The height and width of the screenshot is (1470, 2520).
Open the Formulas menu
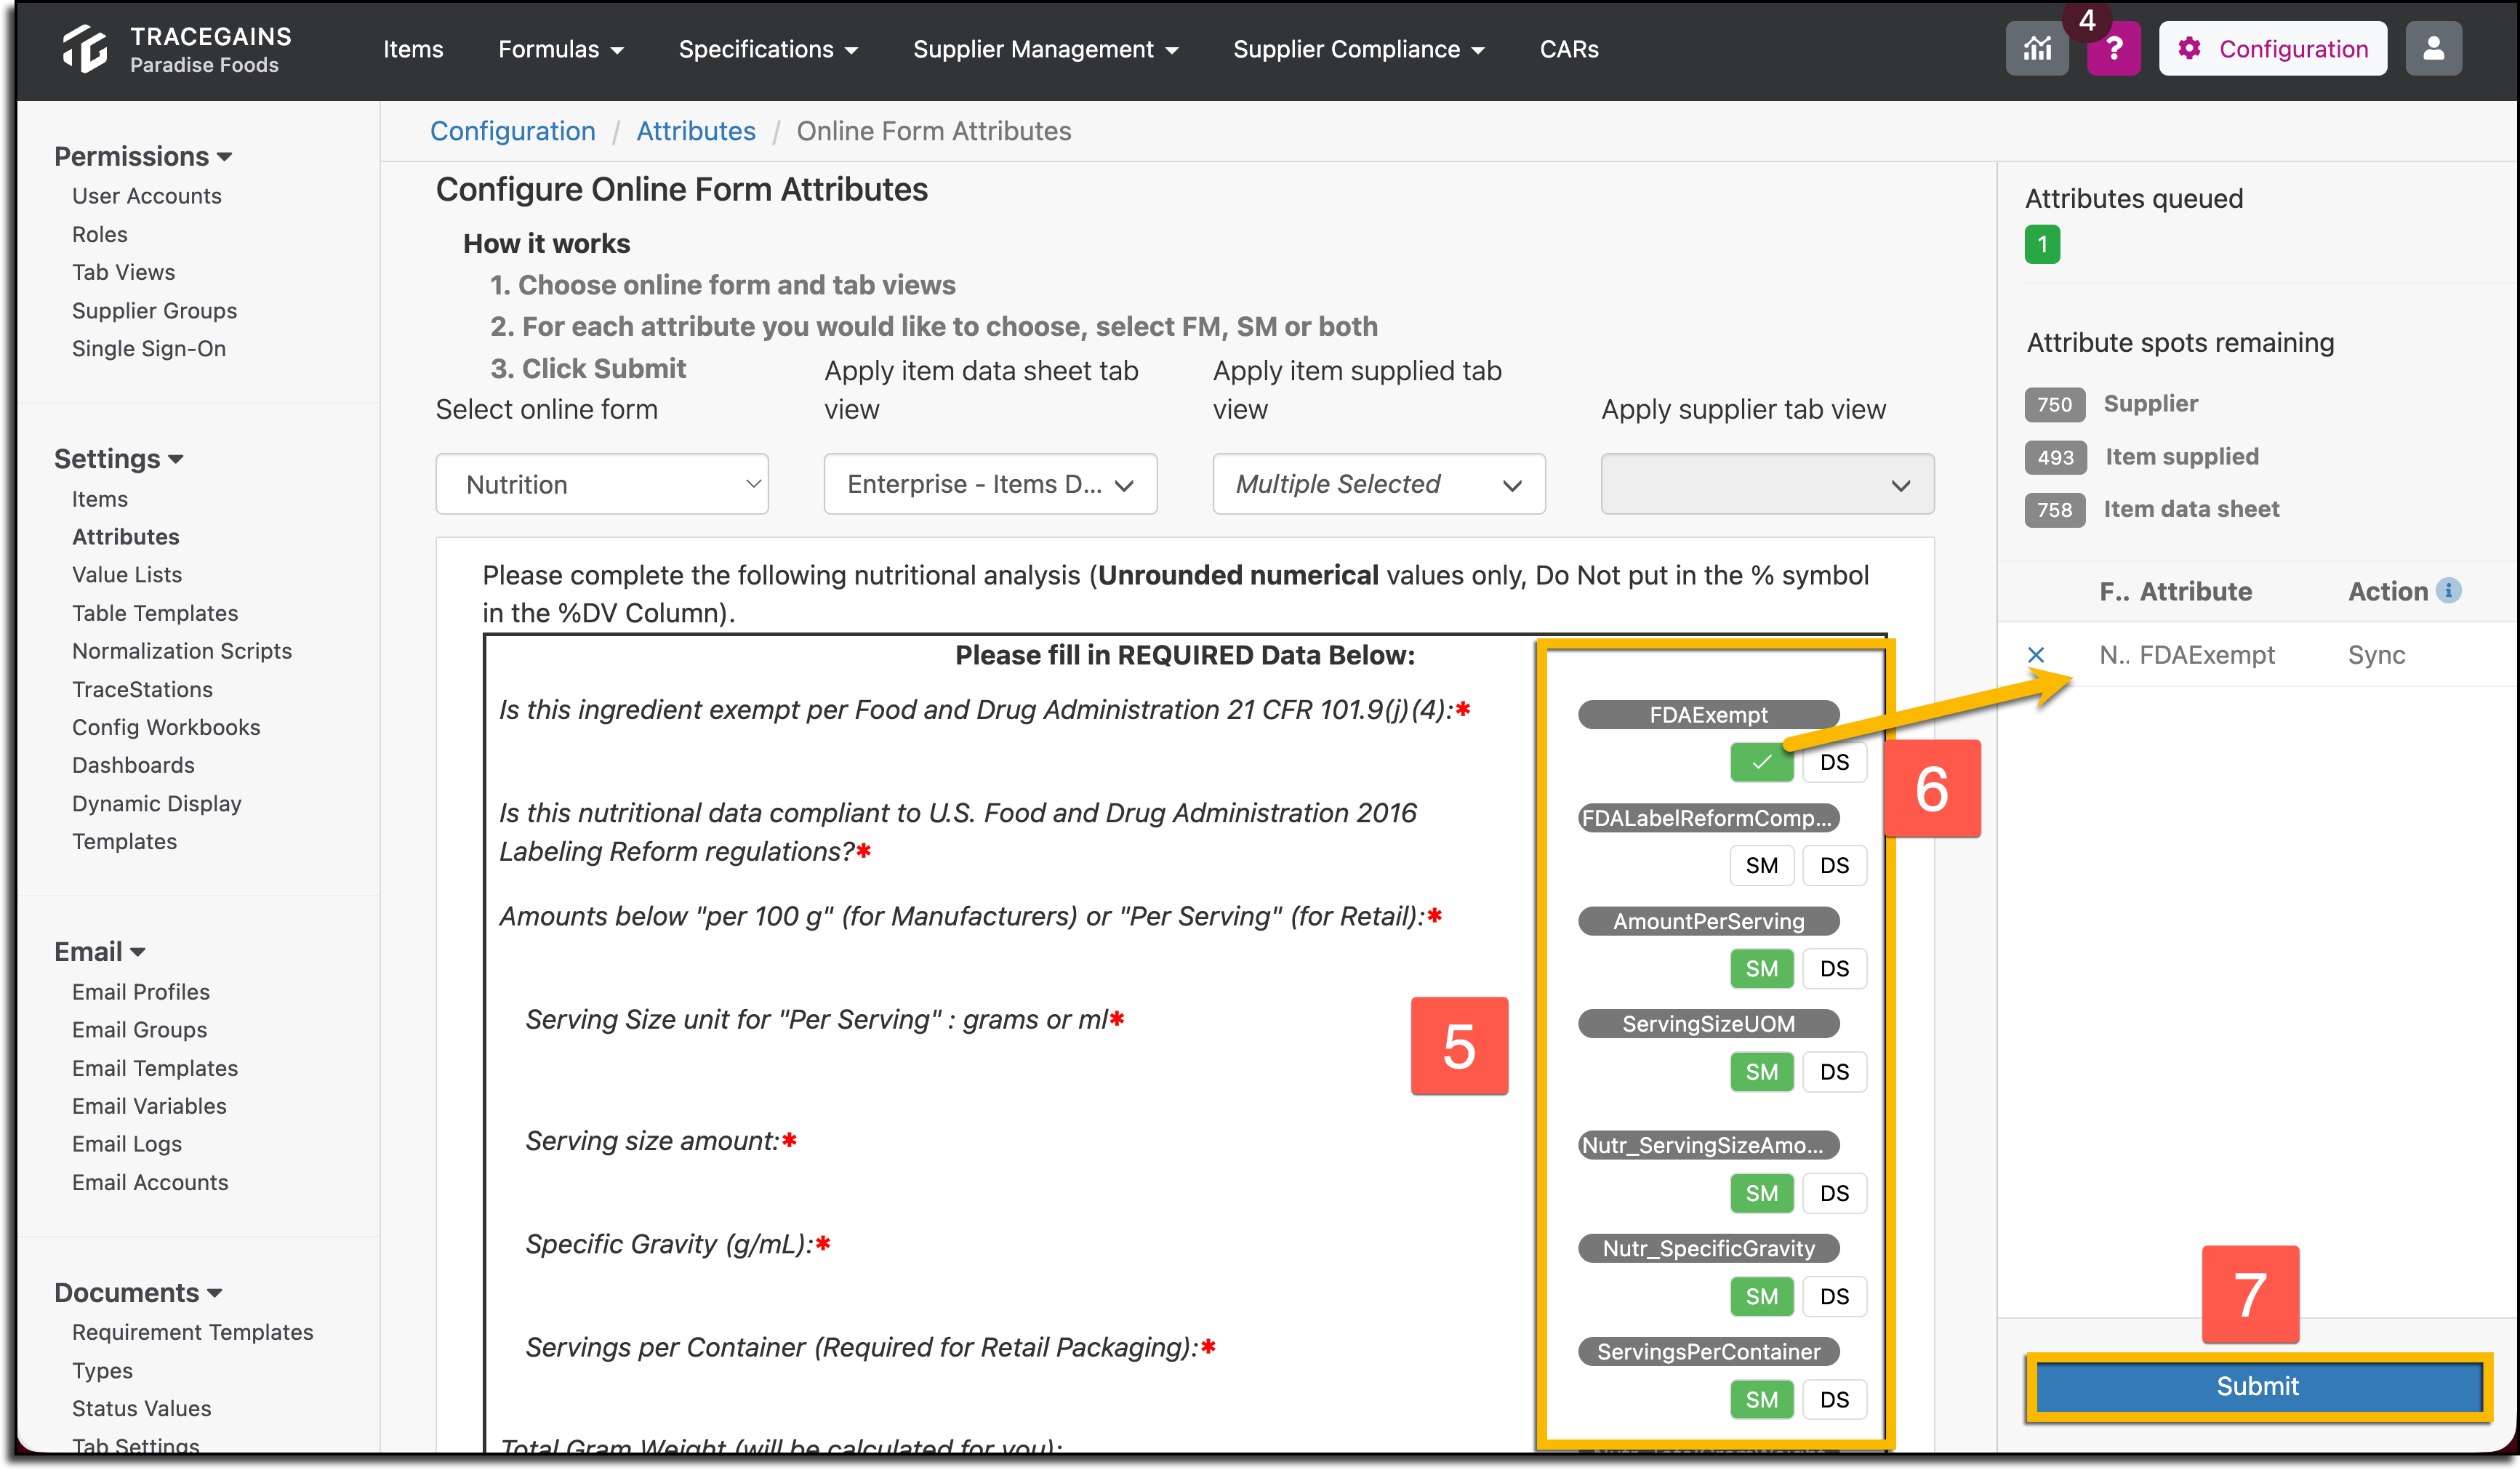[560, 49]
